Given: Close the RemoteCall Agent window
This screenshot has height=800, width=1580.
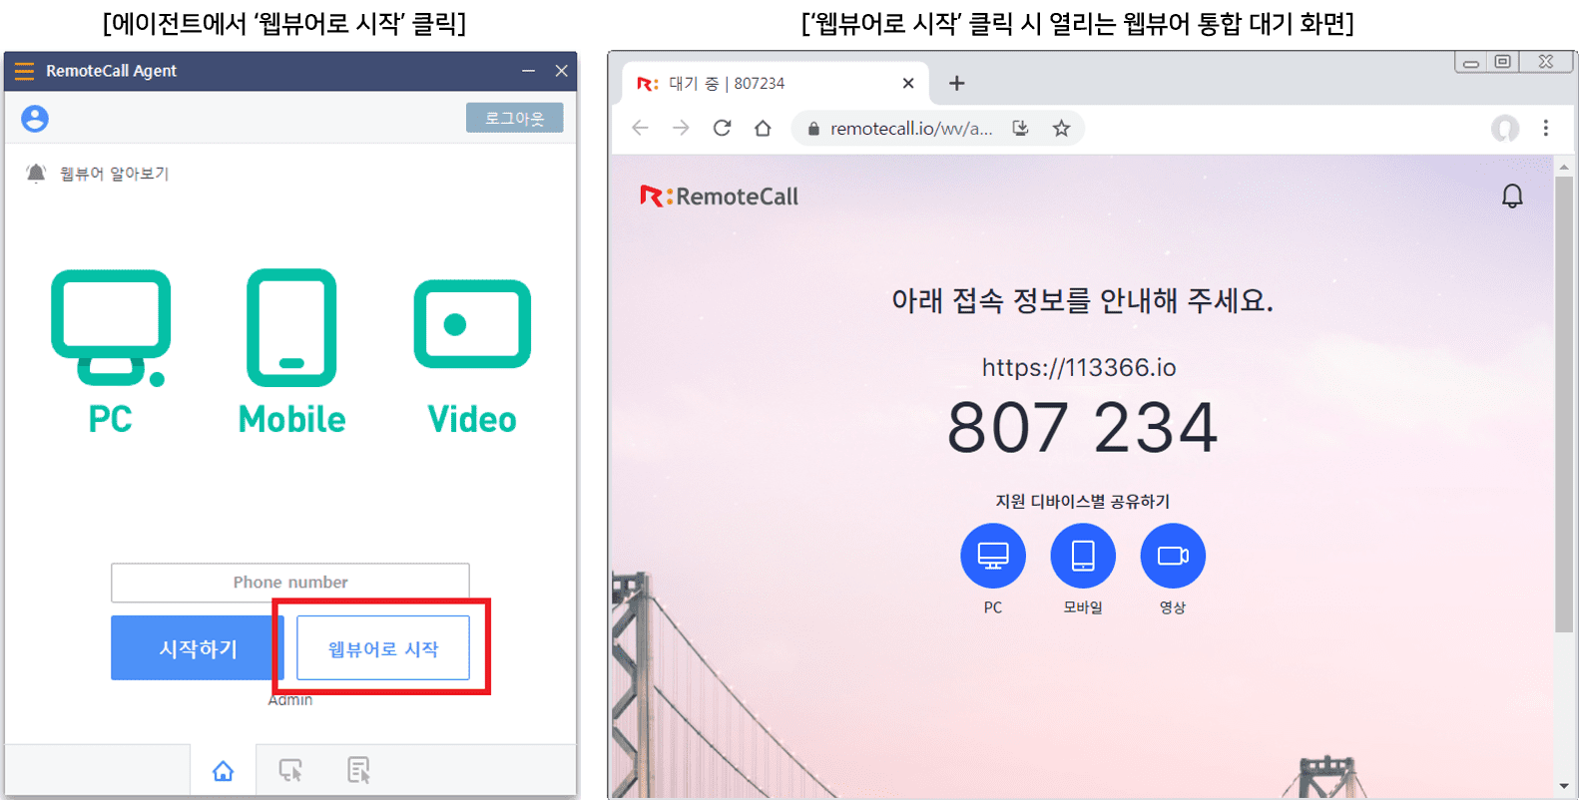Looking at the screenshot, I should tap(561, 71).
